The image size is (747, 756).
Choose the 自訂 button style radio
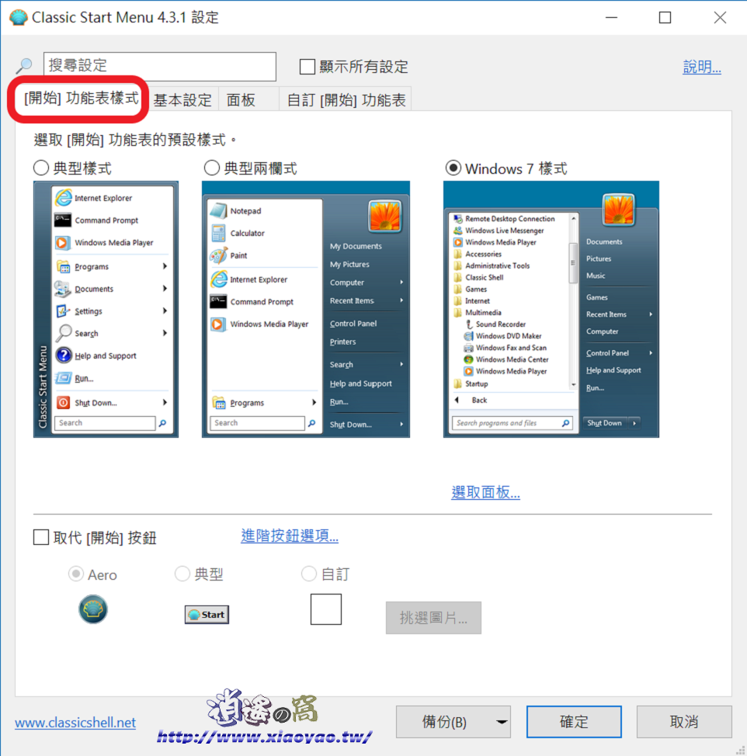click(308, 574)
